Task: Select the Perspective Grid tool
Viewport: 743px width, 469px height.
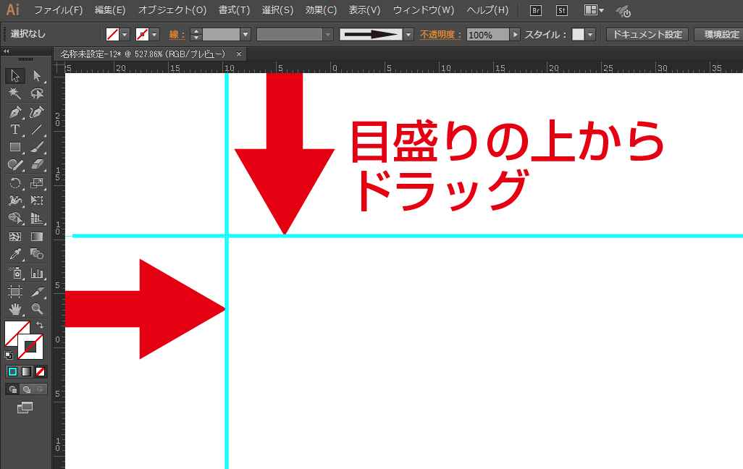Action: pyautogui.click(x=36, y=218)
